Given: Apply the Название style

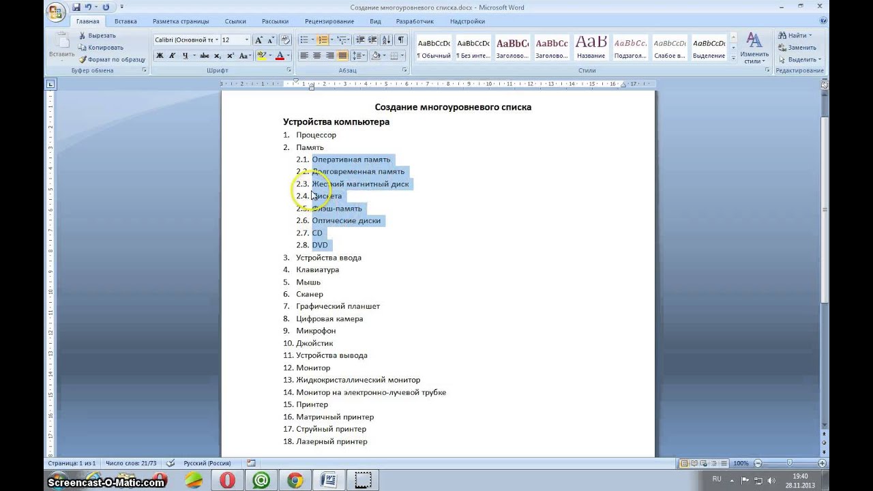Looking at the screenshot, I should click(x=591, y=46).
